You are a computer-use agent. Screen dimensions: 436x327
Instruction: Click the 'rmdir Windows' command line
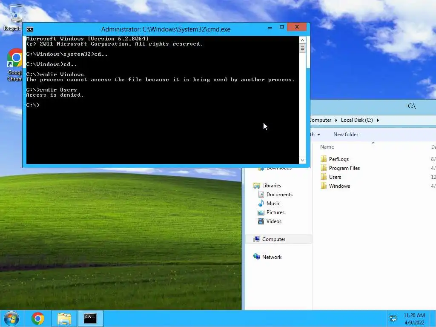(x=55, y=74)
